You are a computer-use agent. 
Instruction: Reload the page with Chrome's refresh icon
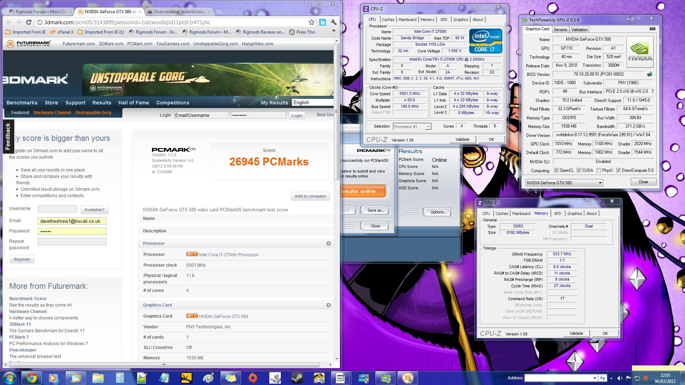tap(29, 22)
